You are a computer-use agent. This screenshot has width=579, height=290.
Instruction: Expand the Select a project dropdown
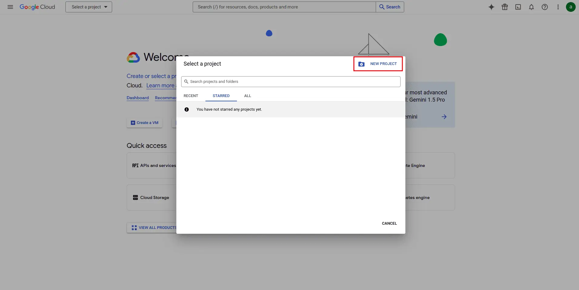tap(89, 7)
